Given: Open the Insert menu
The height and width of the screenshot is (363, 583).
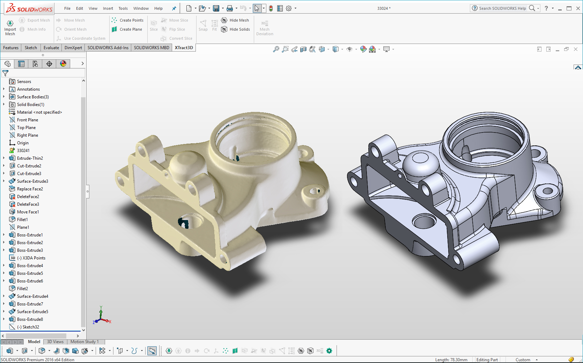Looking at the screenshot, I should tap(108, 8).
